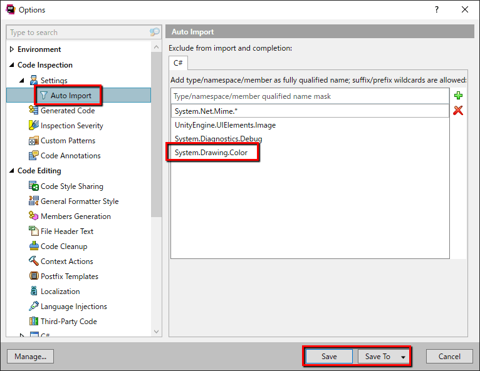The width and height of the screenshot is (480, 371).
Task: Click the Save button
Action: [329, 357]
